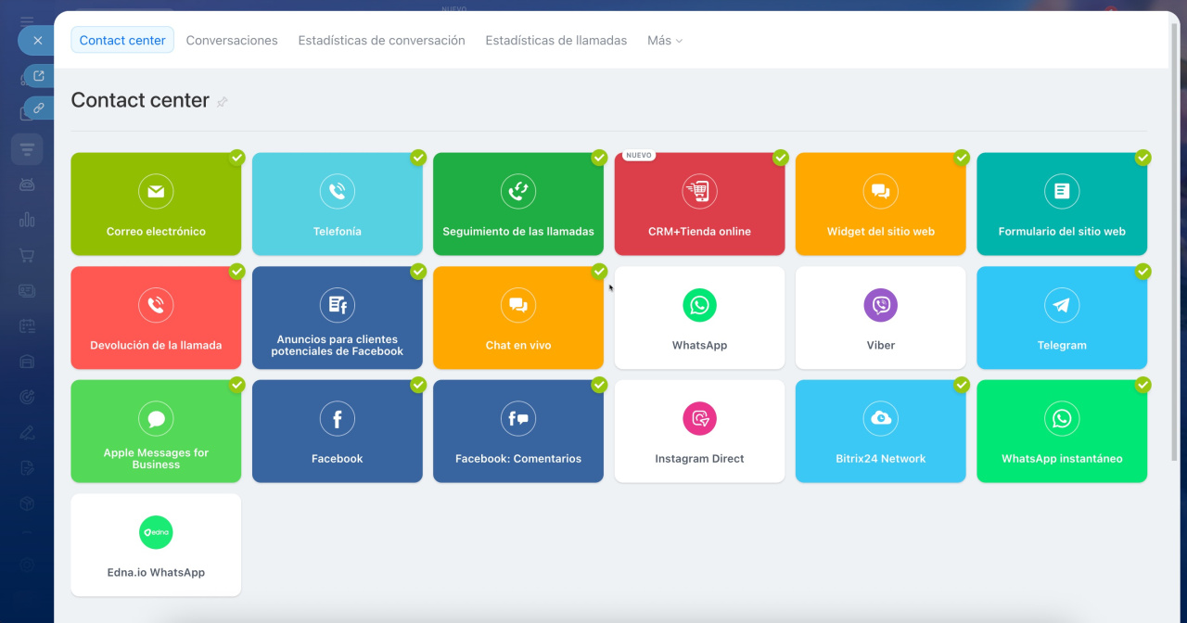Click the green checkmark on Correo electrónico
The width and height of the screenshot is (1187, 623).
click(x=237, y=158)
